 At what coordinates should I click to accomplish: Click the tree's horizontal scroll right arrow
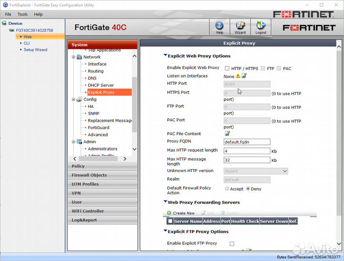coord(125,159)
